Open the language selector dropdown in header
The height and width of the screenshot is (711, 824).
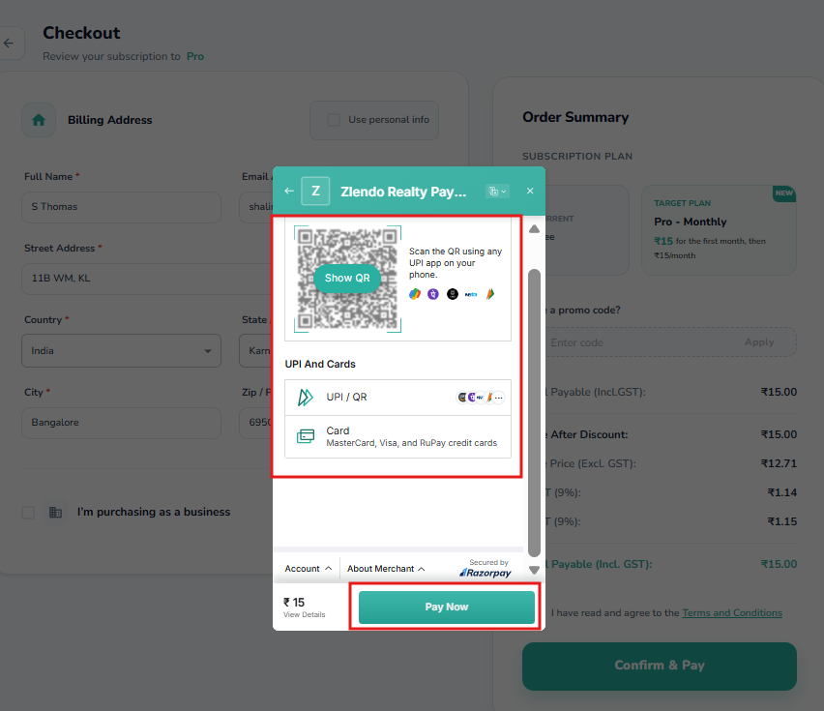[x=497, y=192]
